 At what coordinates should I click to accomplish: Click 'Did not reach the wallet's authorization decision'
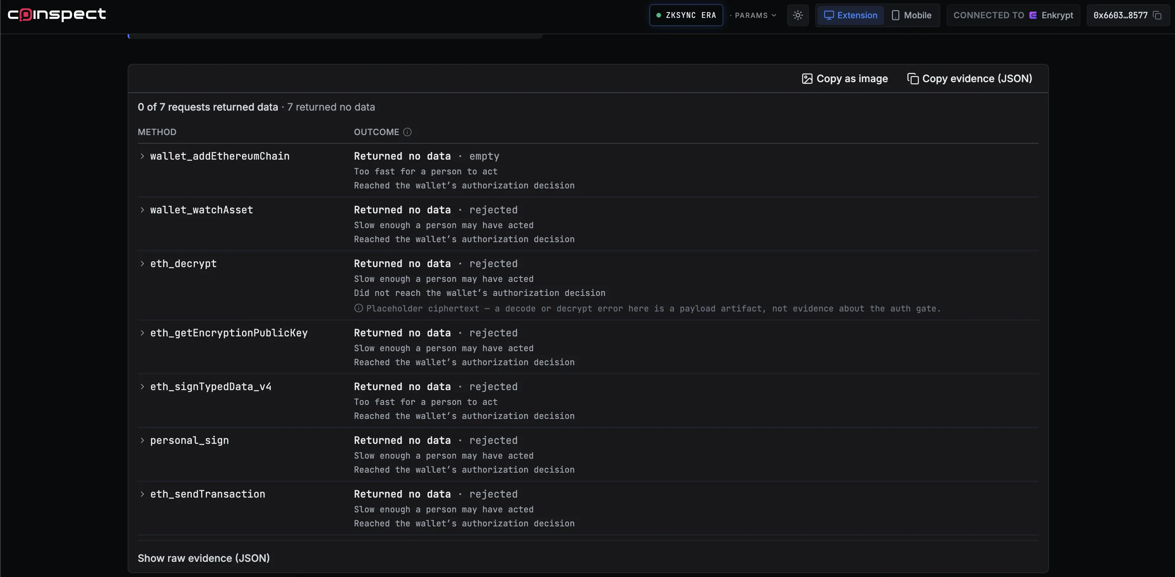[479, 293]
